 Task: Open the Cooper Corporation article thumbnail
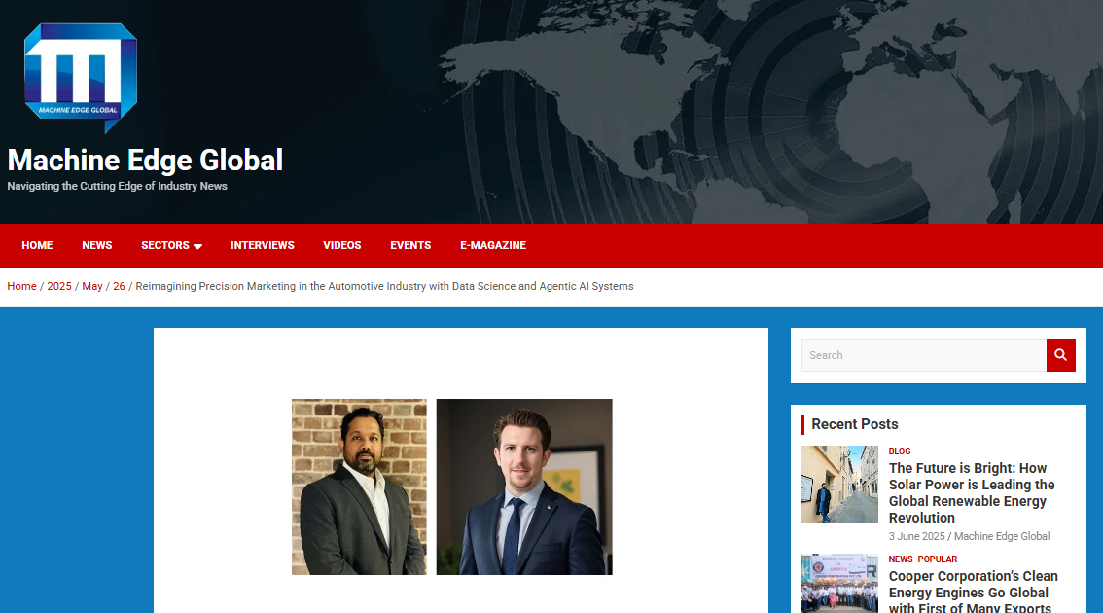840,584
